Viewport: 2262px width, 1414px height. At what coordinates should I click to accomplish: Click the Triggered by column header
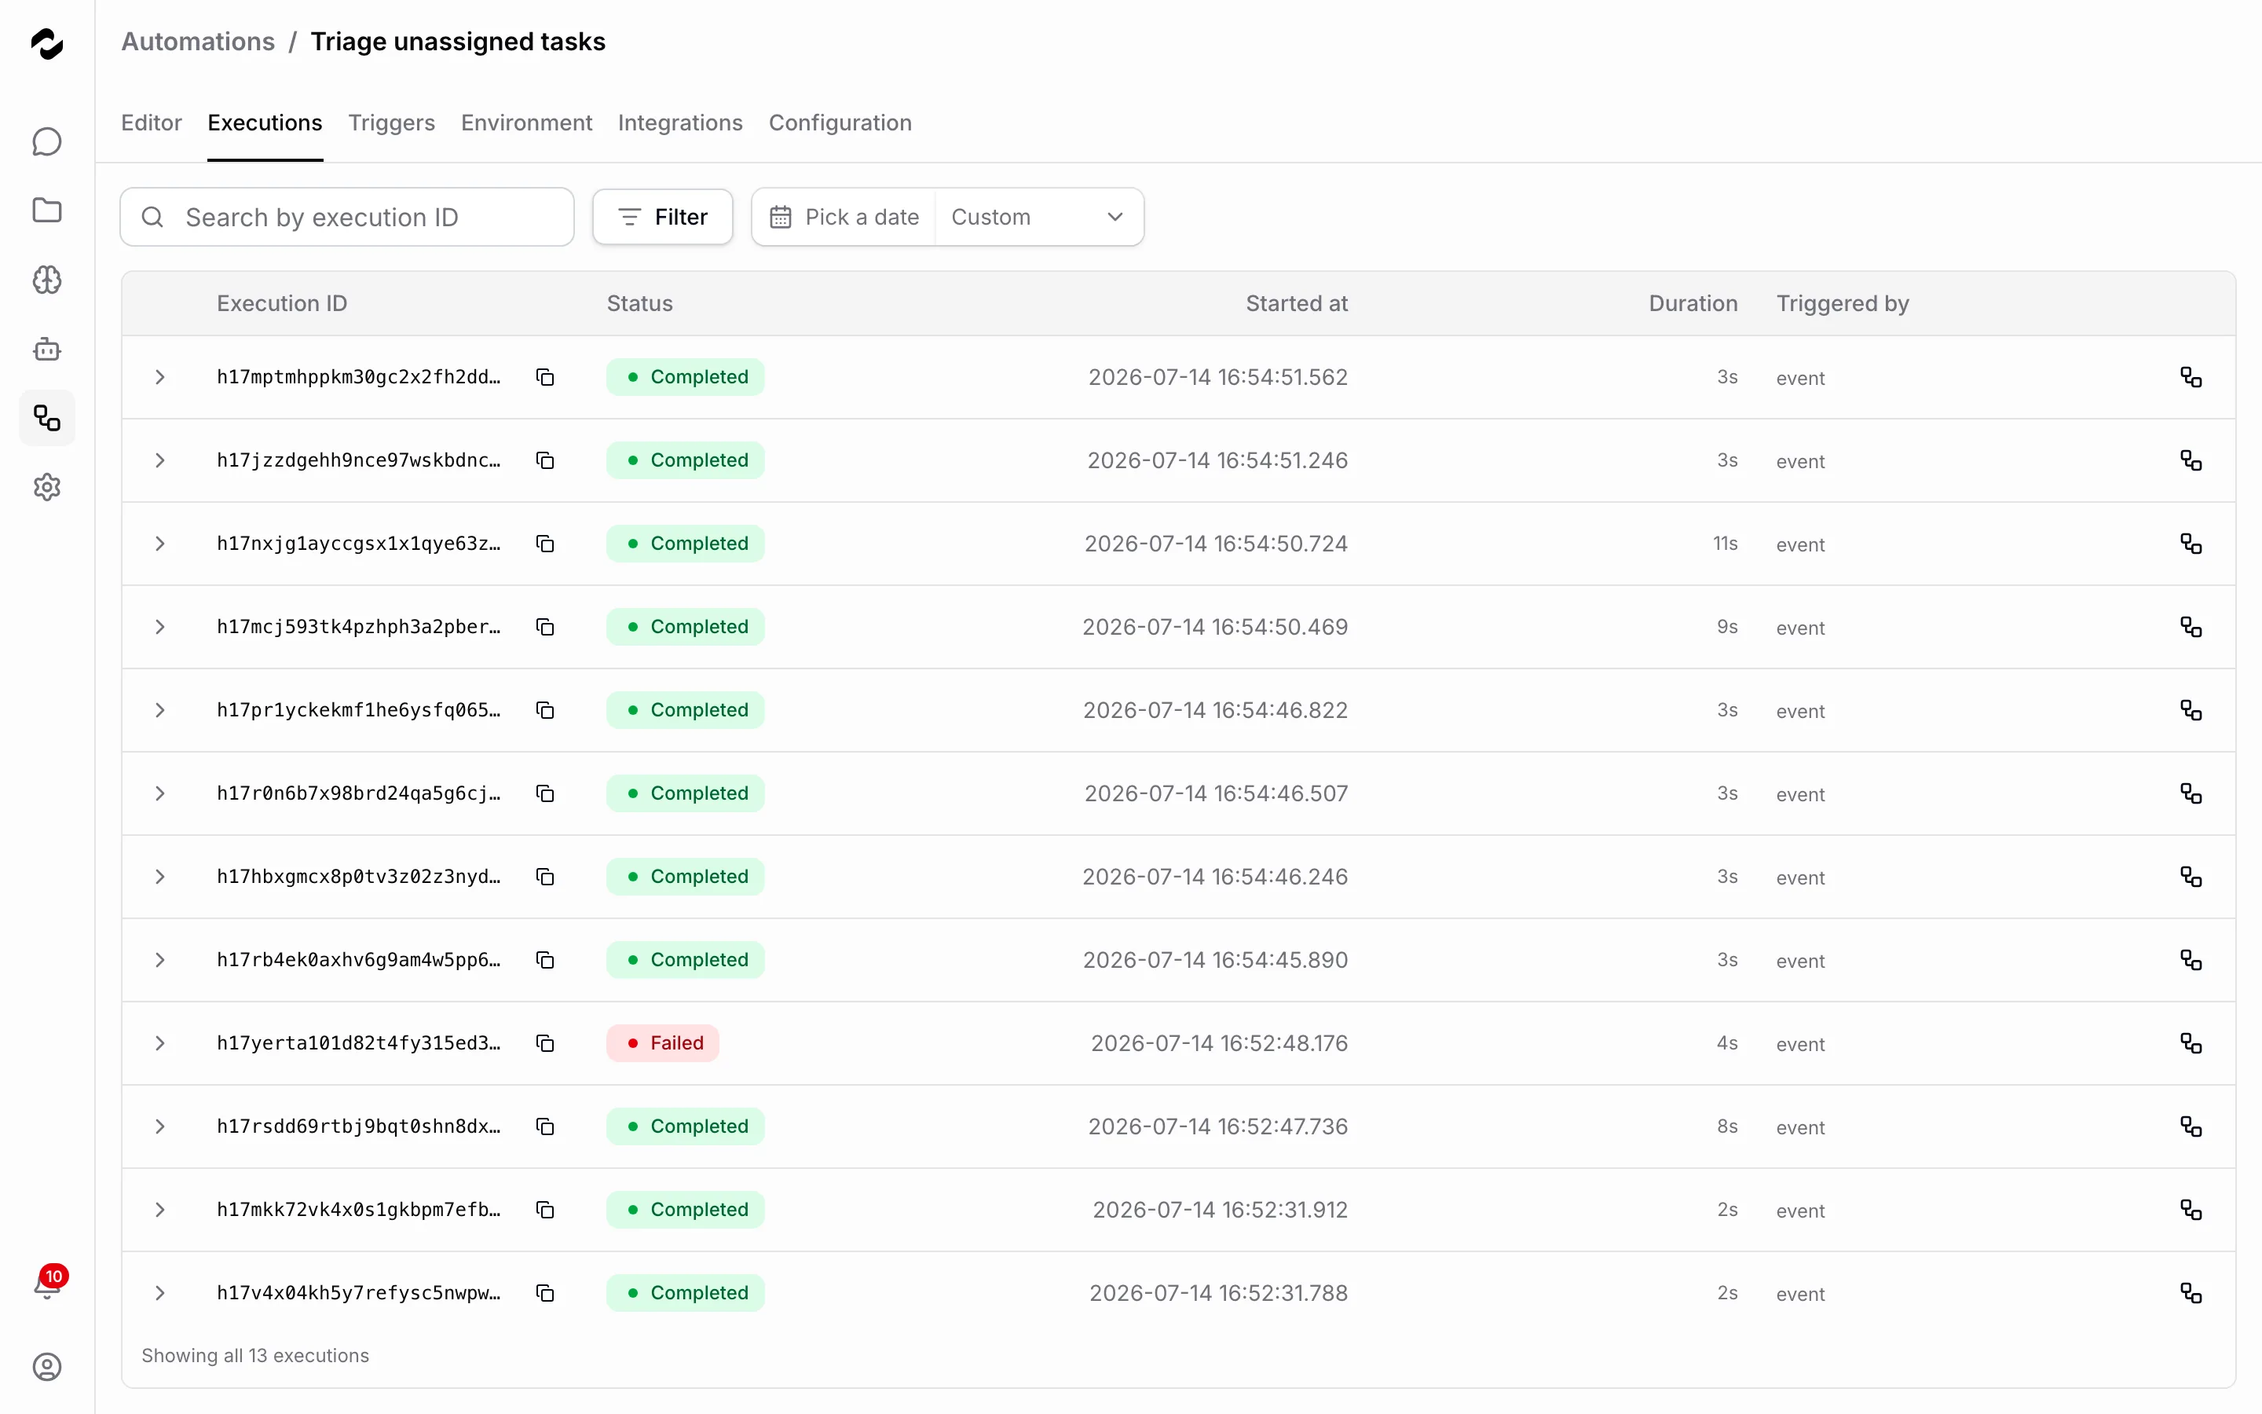tap(1843, 303)
